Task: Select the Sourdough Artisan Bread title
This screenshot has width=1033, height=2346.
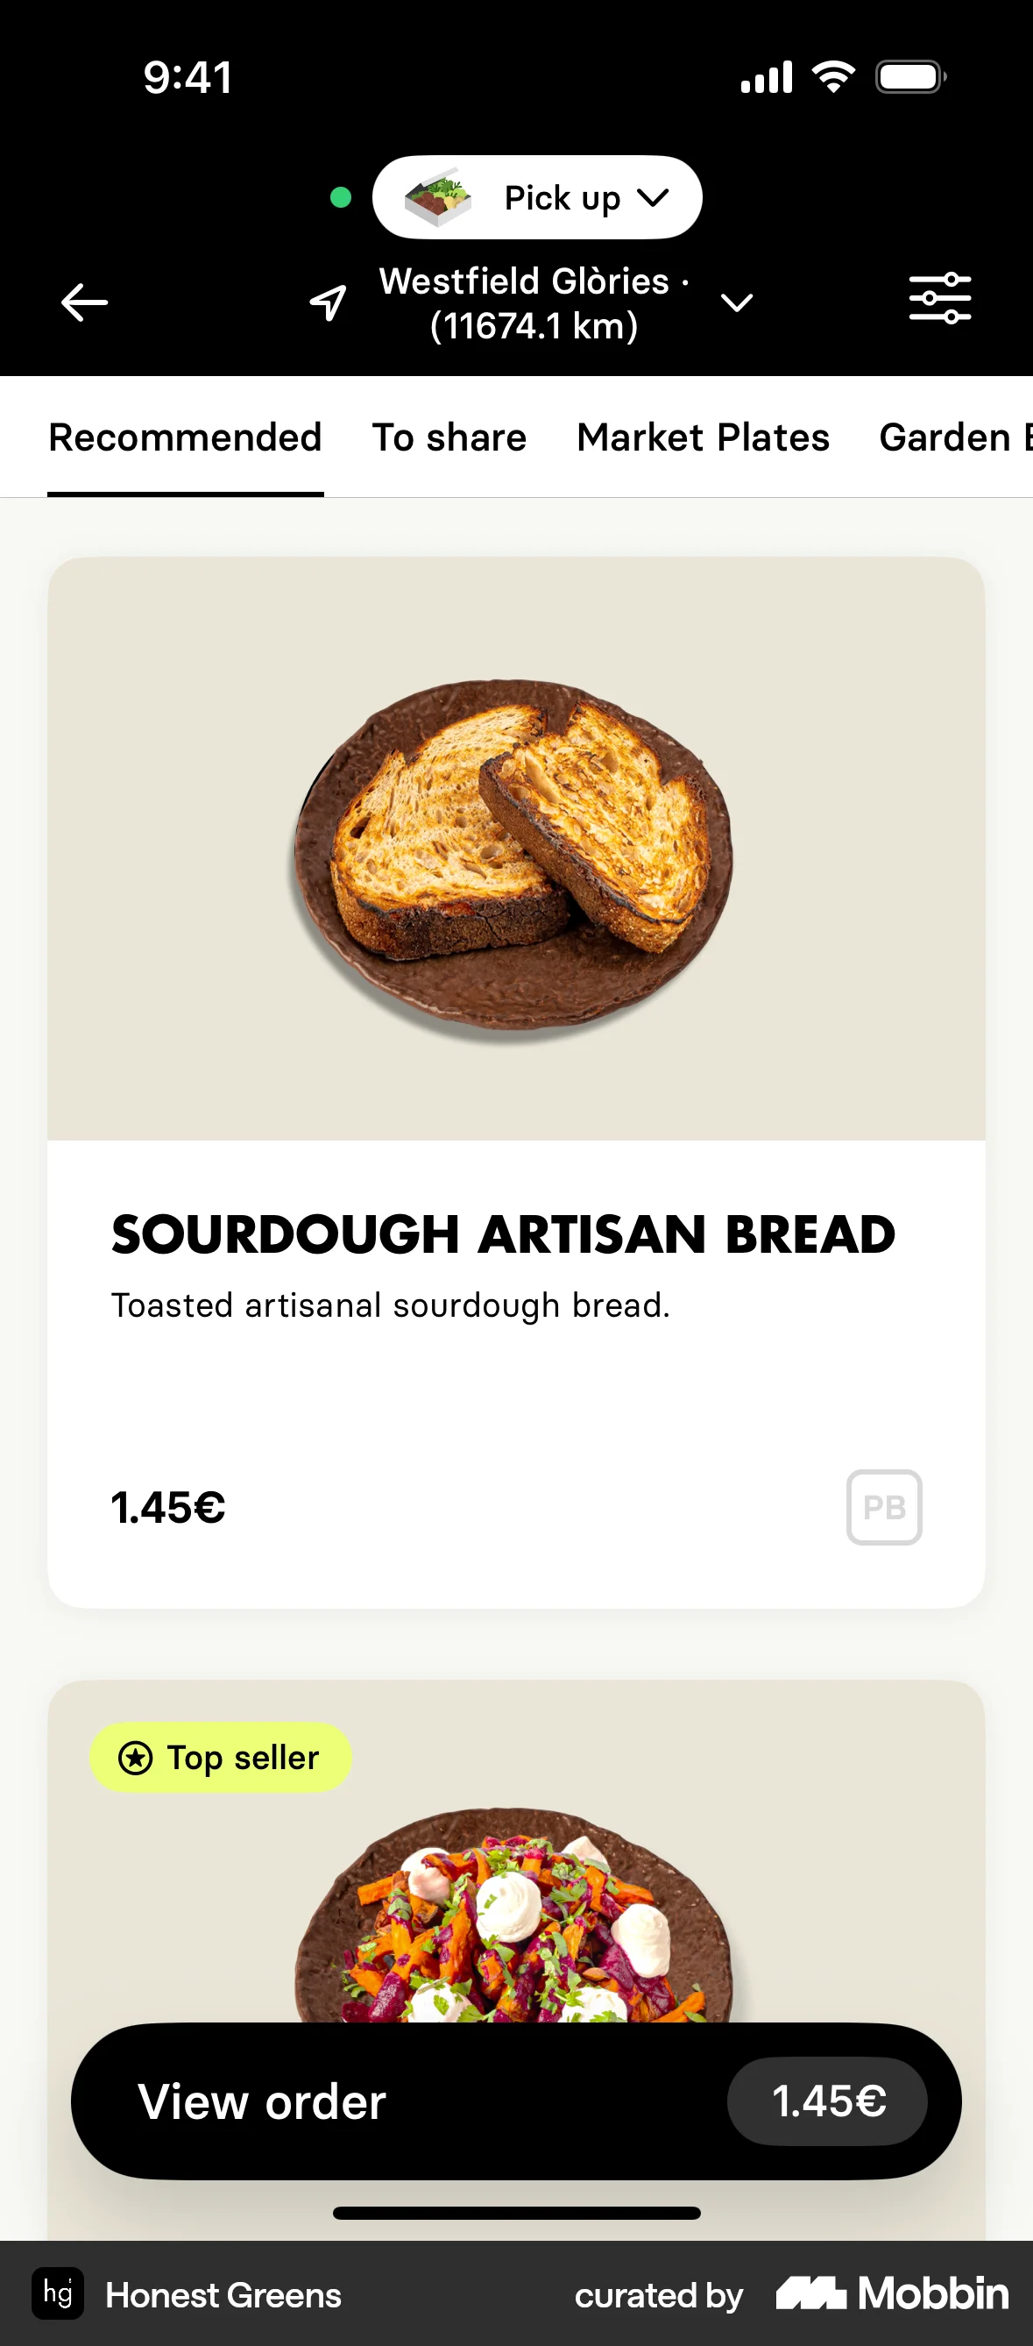Action: (x=503, y=1234)
